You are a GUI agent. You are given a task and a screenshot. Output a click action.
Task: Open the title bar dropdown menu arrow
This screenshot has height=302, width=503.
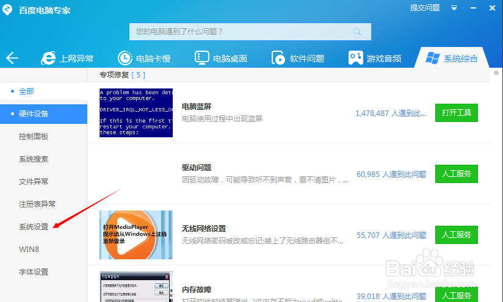(454, 8)
